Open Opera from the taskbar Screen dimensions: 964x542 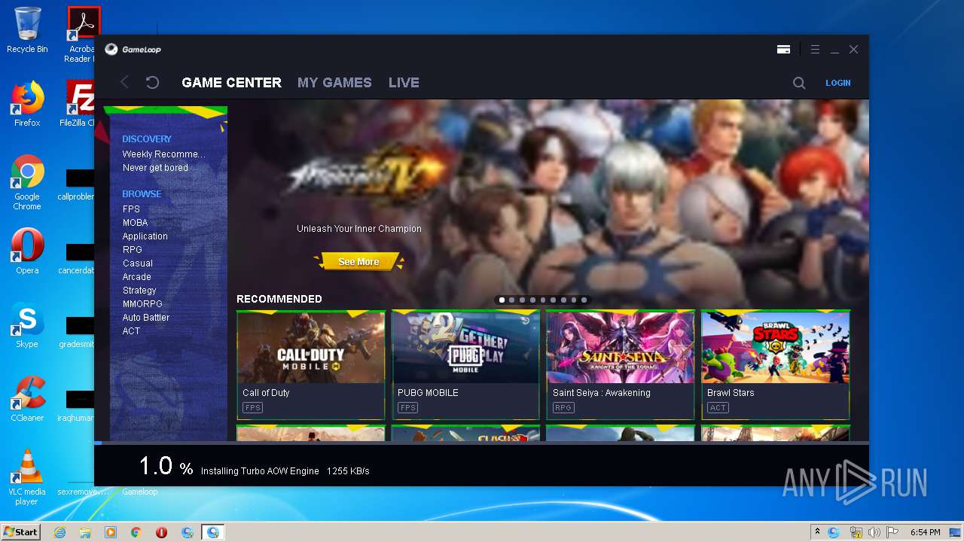161,532
